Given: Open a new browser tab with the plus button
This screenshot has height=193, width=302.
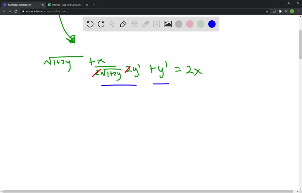Looking at the screenshot, I should point(94,5).
